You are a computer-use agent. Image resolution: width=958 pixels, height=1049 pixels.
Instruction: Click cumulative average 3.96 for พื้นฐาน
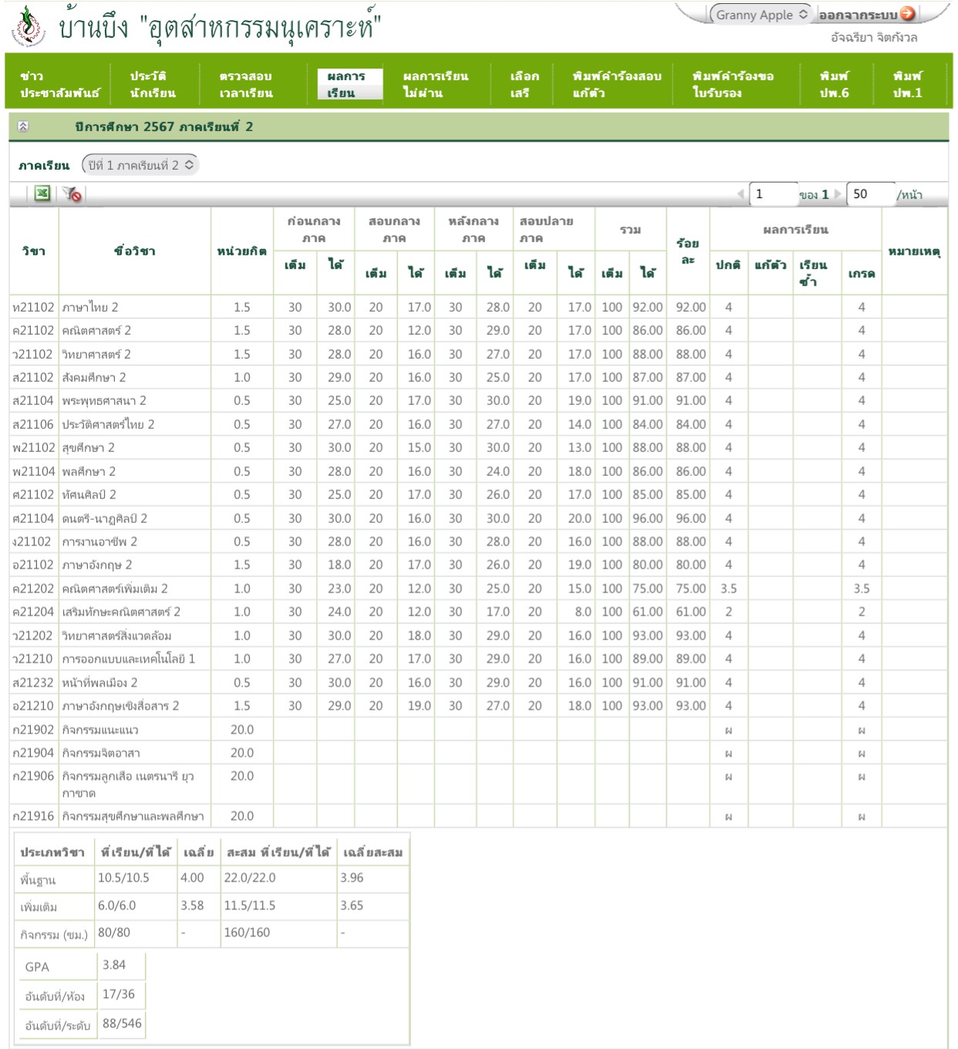352,878
